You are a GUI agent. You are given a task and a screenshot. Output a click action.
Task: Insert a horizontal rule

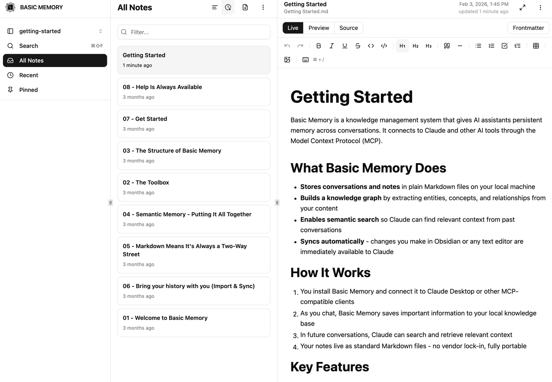(460, 46)
